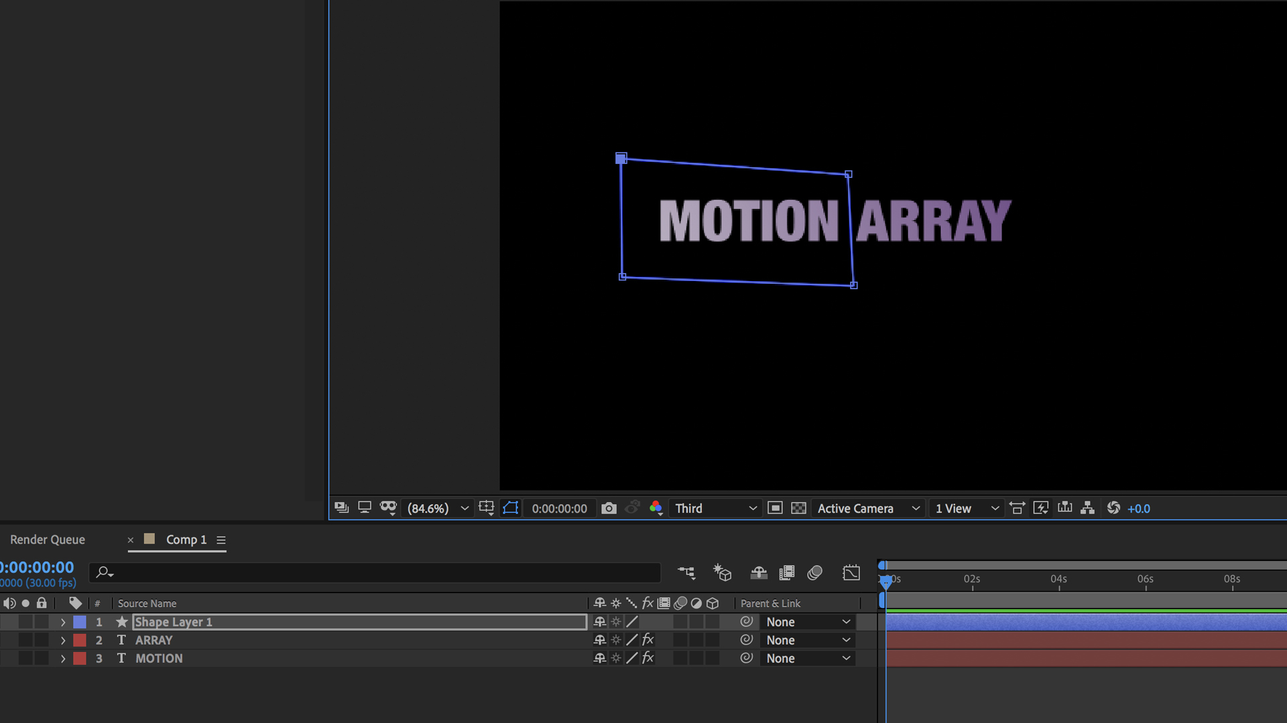Open the Composition Mini-Flowchart
Viewport: 1287px width, 723px height.
pos(686,572)
